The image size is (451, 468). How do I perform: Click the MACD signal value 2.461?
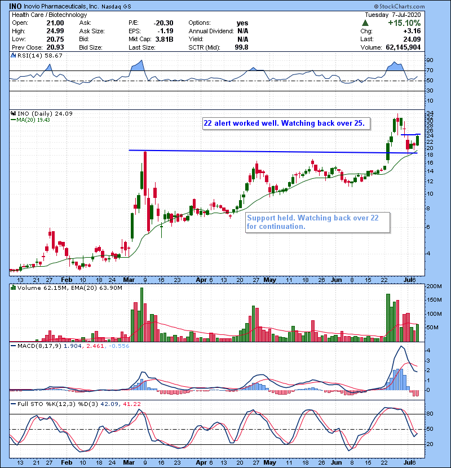tap(95, 346)
